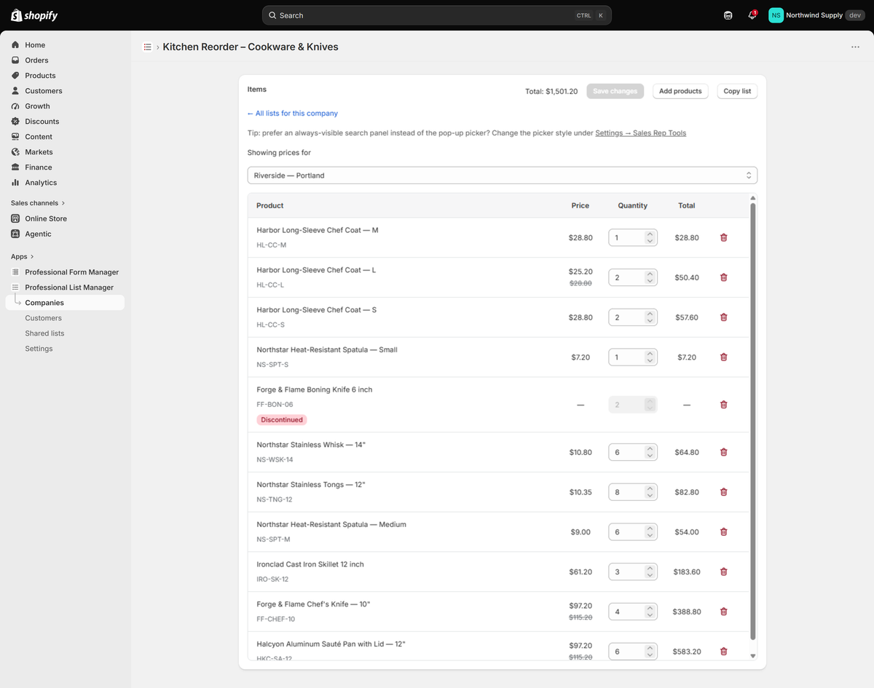Open the Sidekick assistant icon in top bar
The height and width of the screenshot is (688, 874).
[x=728, y=15]
